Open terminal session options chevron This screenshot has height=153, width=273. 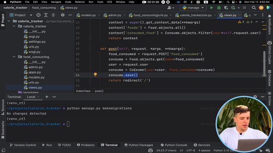click(54, 97)
